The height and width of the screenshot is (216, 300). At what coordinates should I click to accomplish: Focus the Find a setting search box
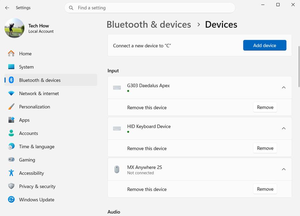pos(150,8)
